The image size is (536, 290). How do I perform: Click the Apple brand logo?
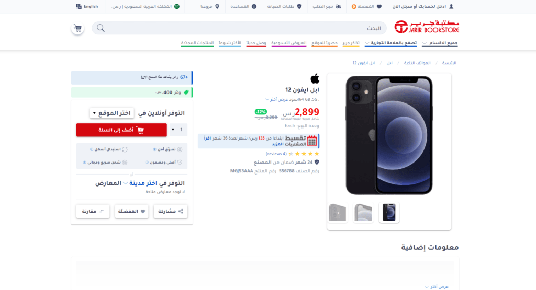tap(315, 78)
